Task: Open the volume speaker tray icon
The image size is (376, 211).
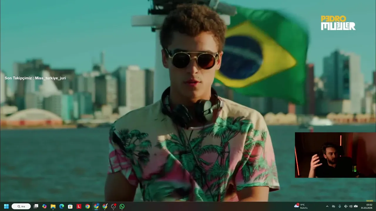Action: [x=350, y=206]
